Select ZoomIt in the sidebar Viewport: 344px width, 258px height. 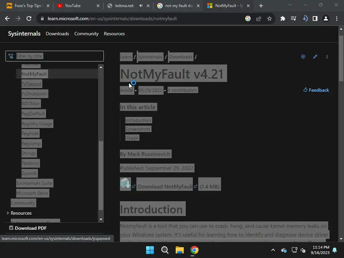pos(29,173)
